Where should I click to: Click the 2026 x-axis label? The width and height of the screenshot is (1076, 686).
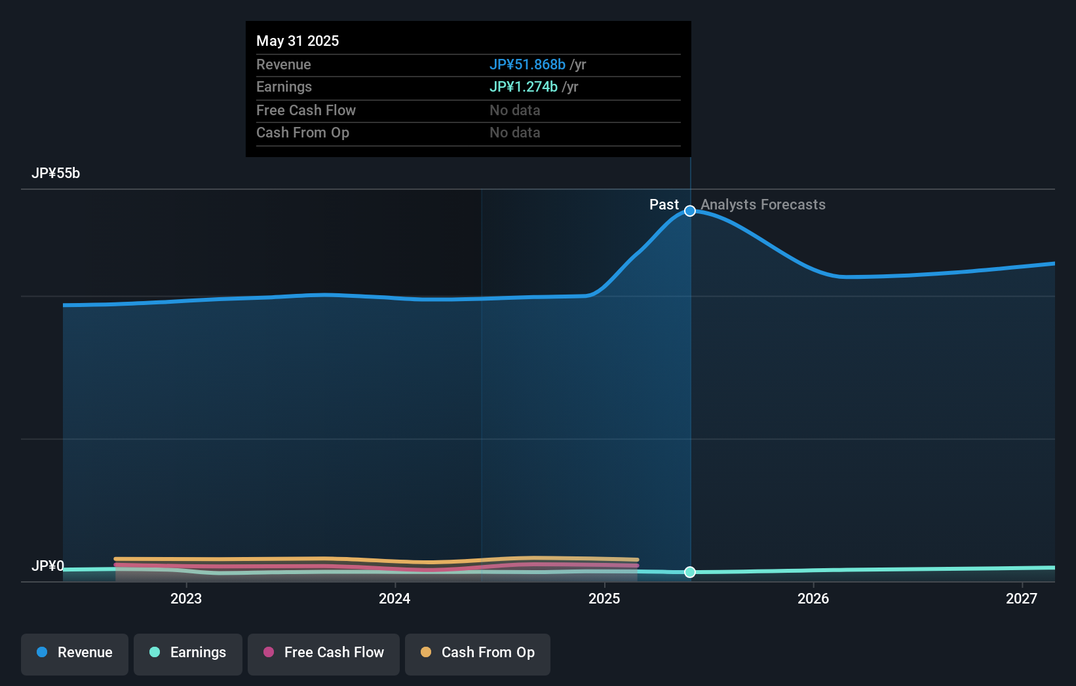(813, 598)
